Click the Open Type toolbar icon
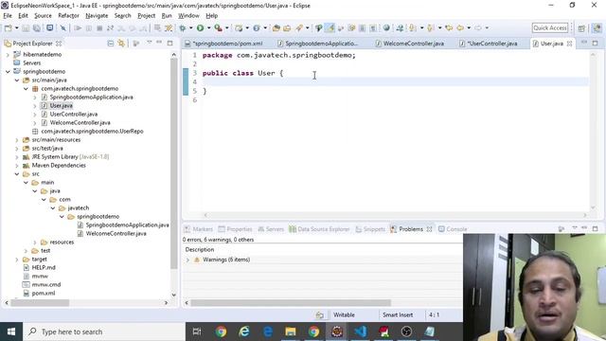This screenshot has width=606, height=341. [x=276, y=27]
